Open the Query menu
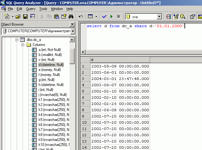The width and height of the screenshot is (202, 150). point(31,9)
